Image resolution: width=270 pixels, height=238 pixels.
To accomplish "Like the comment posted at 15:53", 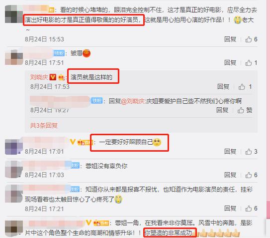I will pos(251,39).
